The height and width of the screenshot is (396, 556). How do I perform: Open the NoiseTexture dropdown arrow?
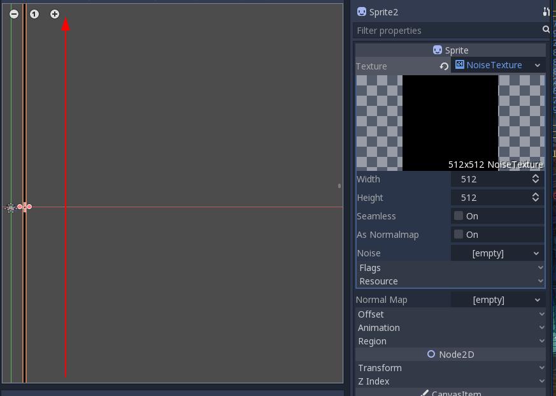coord(538,64)
